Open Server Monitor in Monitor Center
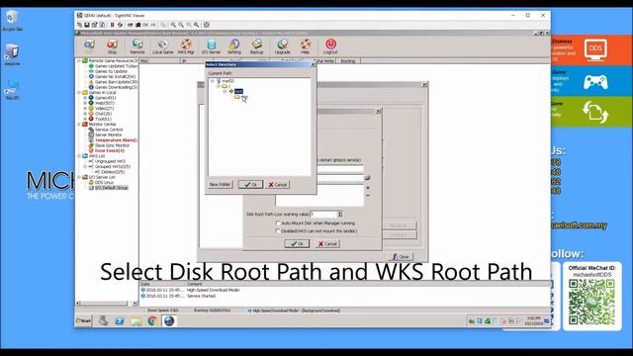 pyautogui.click(x=108, y=134)
